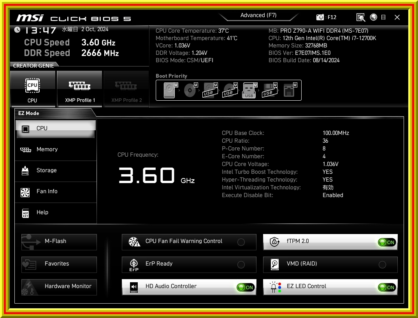Select the USB floppy boot device icon
418x318 pixels.
pyautogui.click(x=270, y=90)
